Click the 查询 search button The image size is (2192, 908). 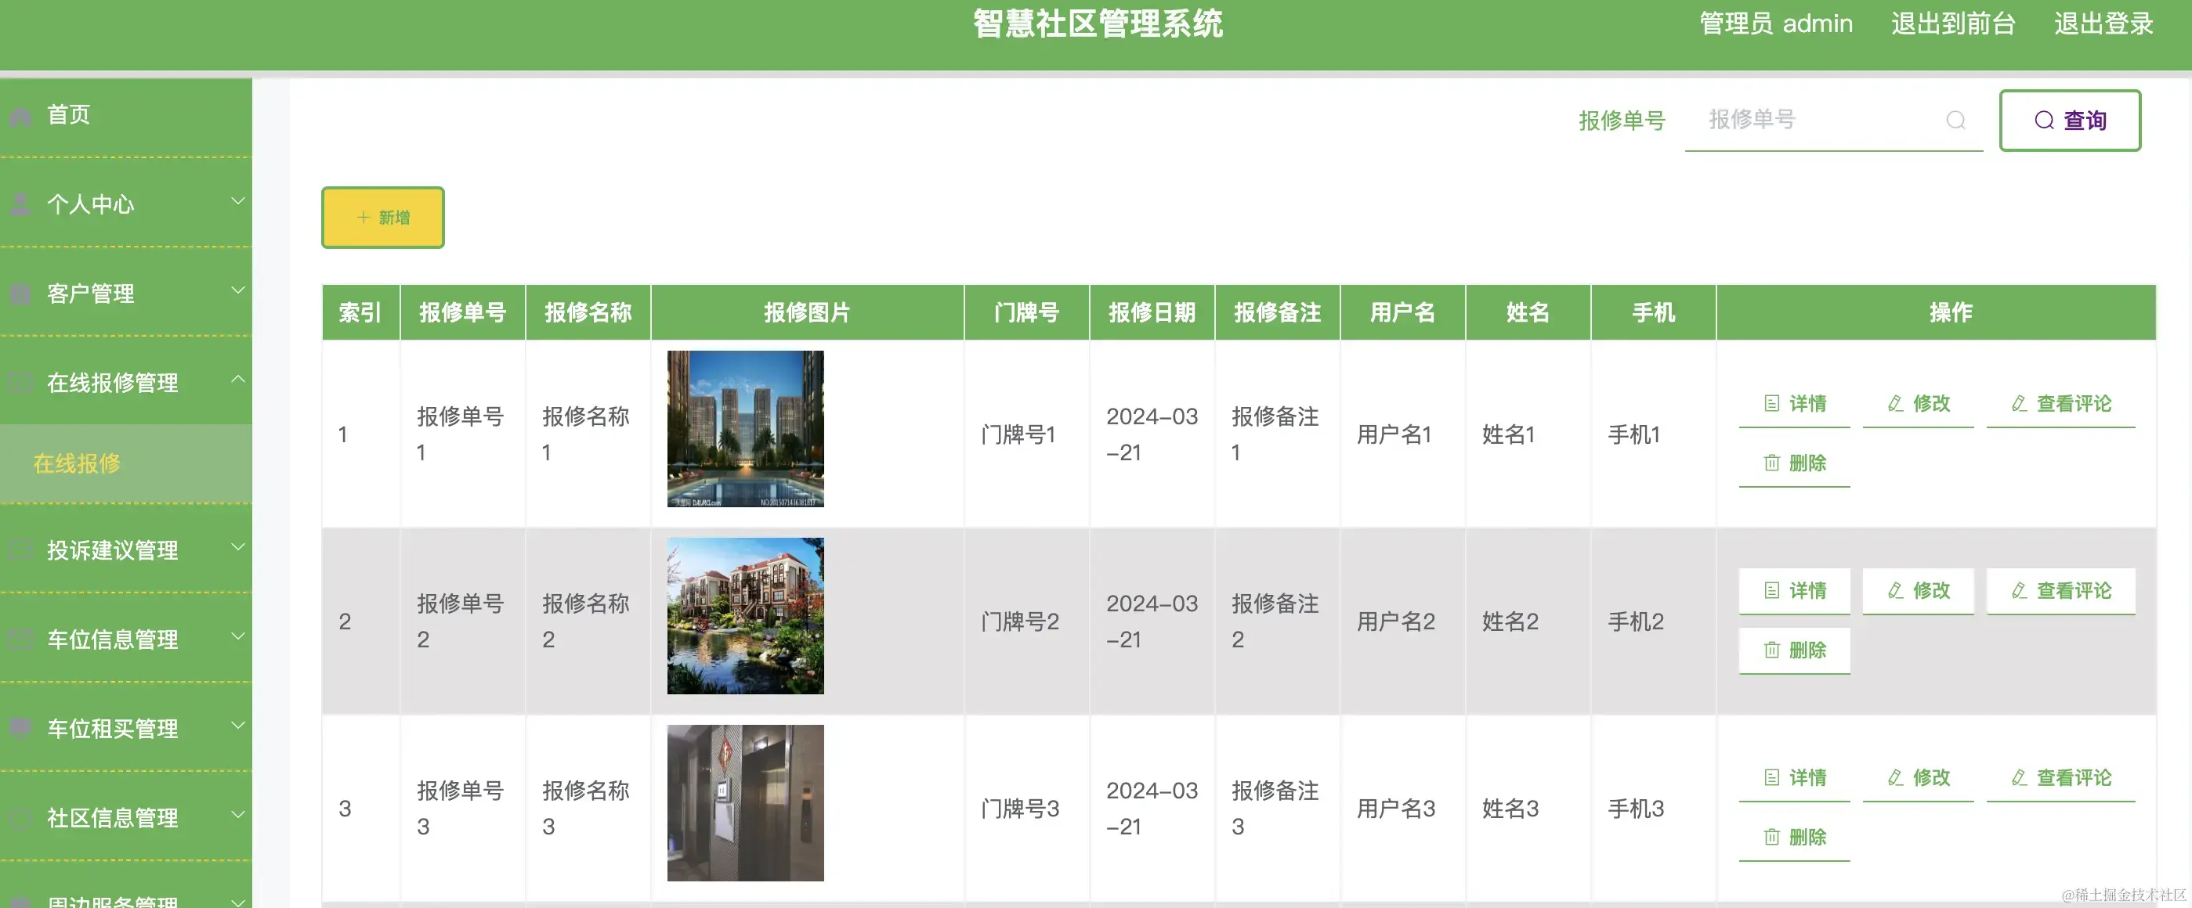(2070, 121)
